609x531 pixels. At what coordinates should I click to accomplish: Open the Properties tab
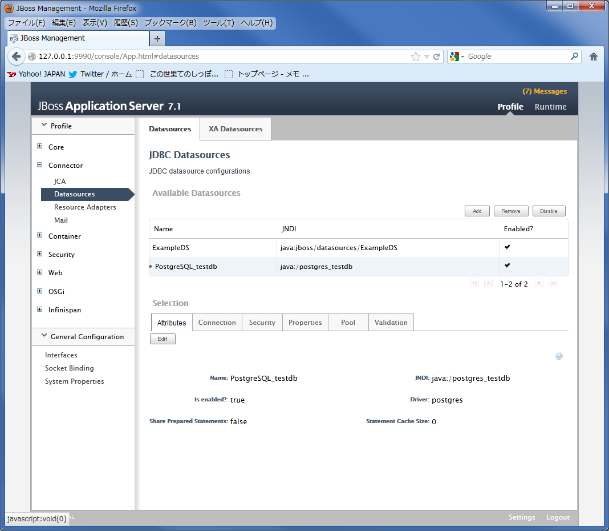(305, 323)
